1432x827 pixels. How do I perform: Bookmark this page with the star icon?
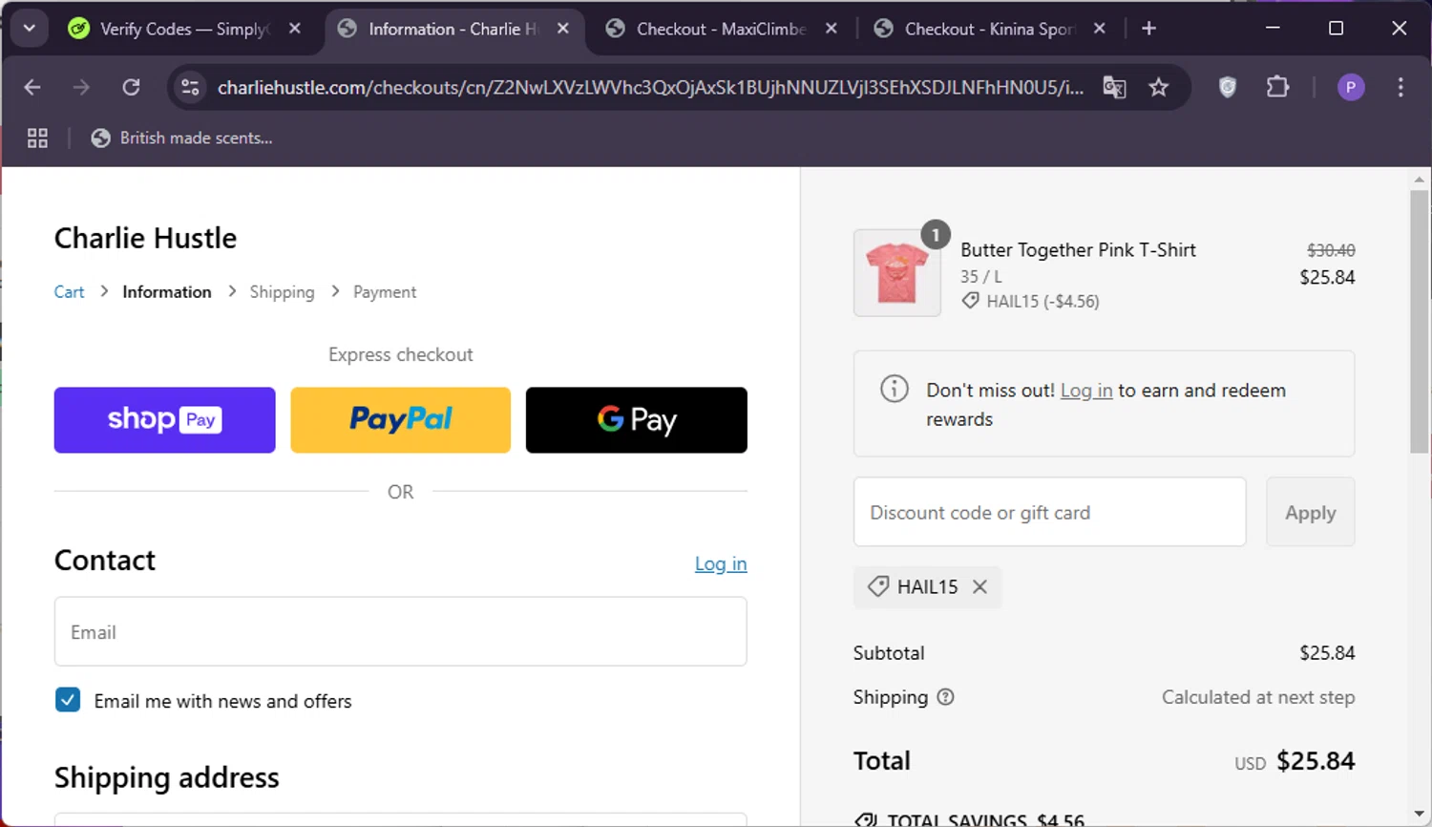coord(1159,87)
